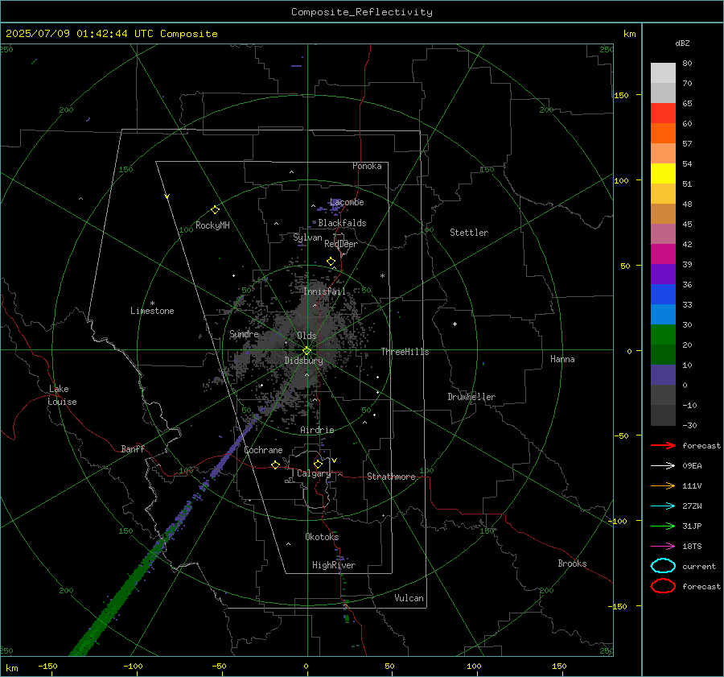
Task: Click the Strathmore label
Action: tap(391, 477)
